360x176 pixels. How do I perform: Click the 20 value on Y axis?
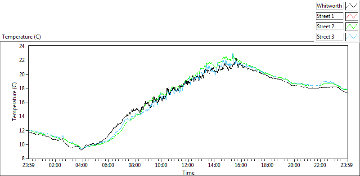click(22, 74)
